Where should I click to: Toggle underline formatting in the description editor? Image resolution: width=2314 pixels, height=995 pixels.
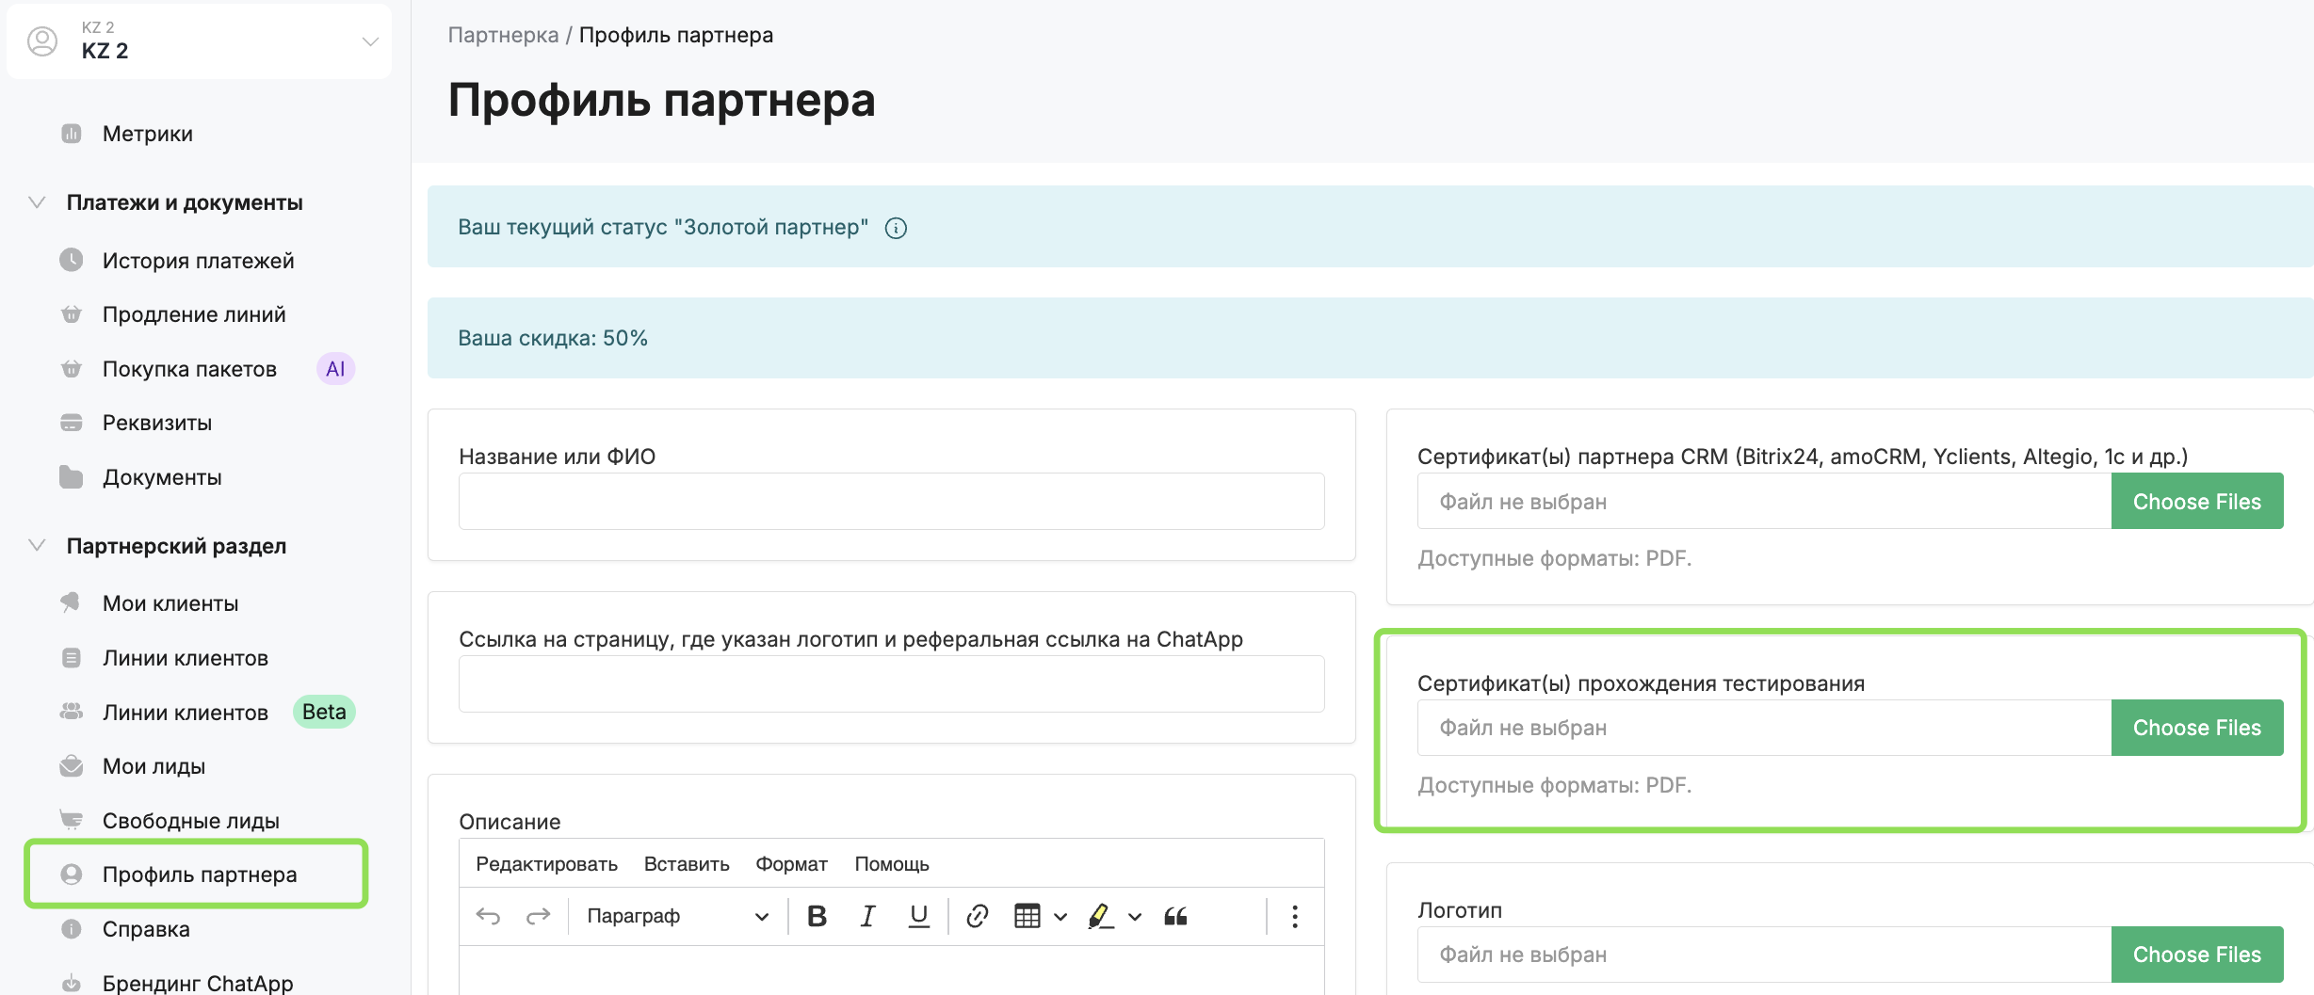918,916
